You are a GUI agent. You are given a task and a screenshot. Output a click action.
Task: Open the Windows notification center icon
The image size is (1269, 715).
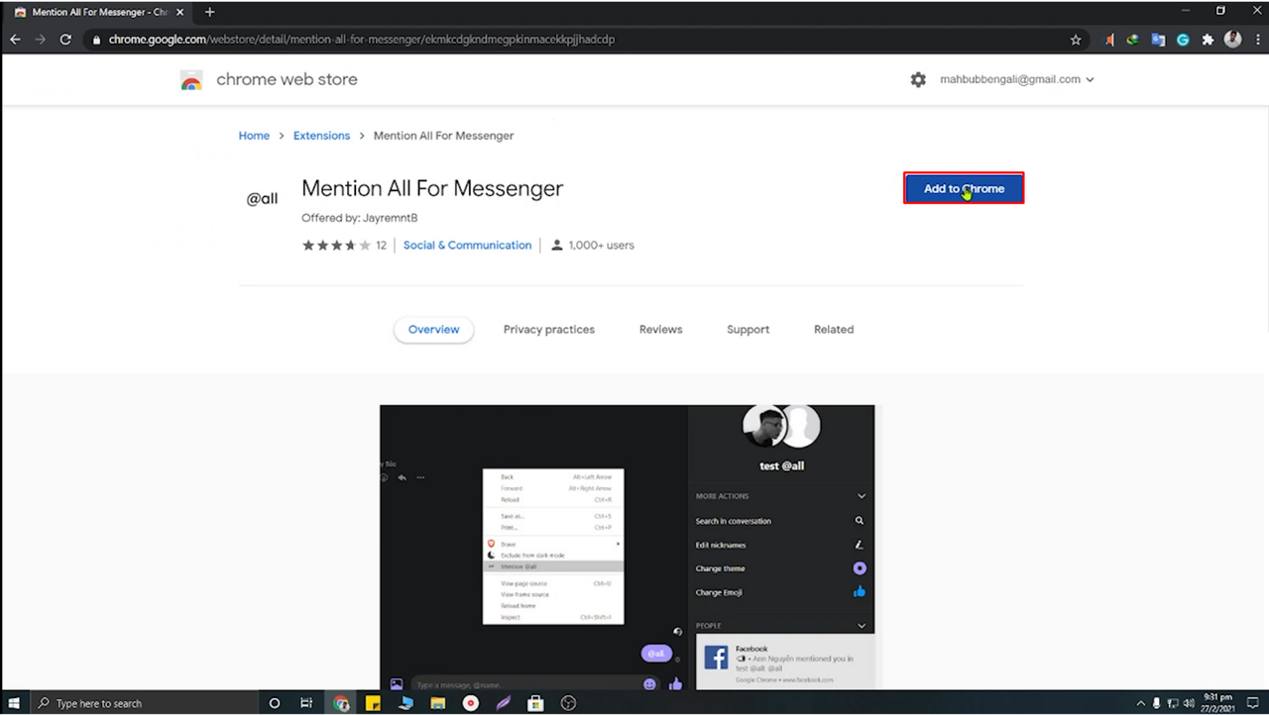[x=1254, y=703]
